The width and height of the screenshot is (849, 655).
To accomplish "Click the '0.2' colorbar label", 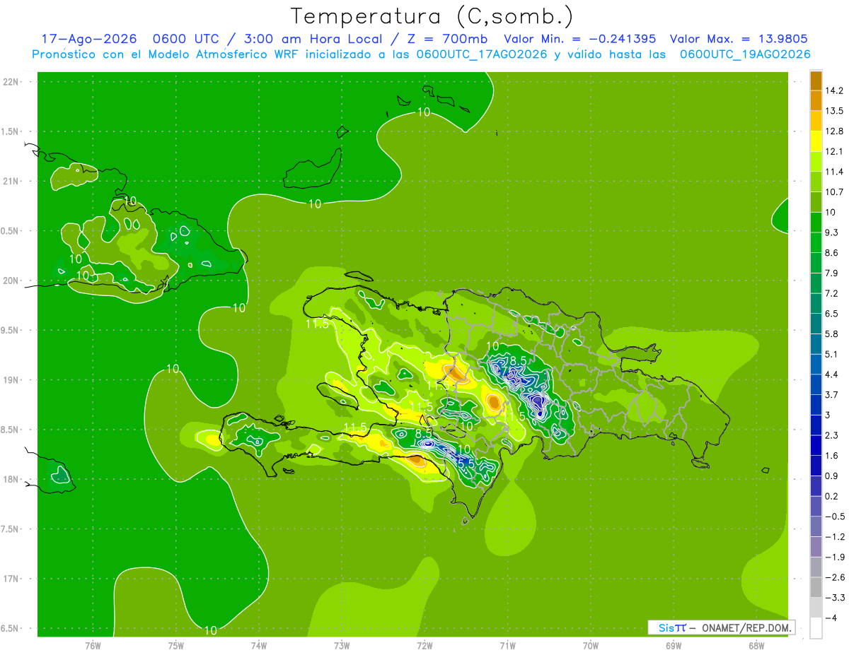I will (832, 496).
